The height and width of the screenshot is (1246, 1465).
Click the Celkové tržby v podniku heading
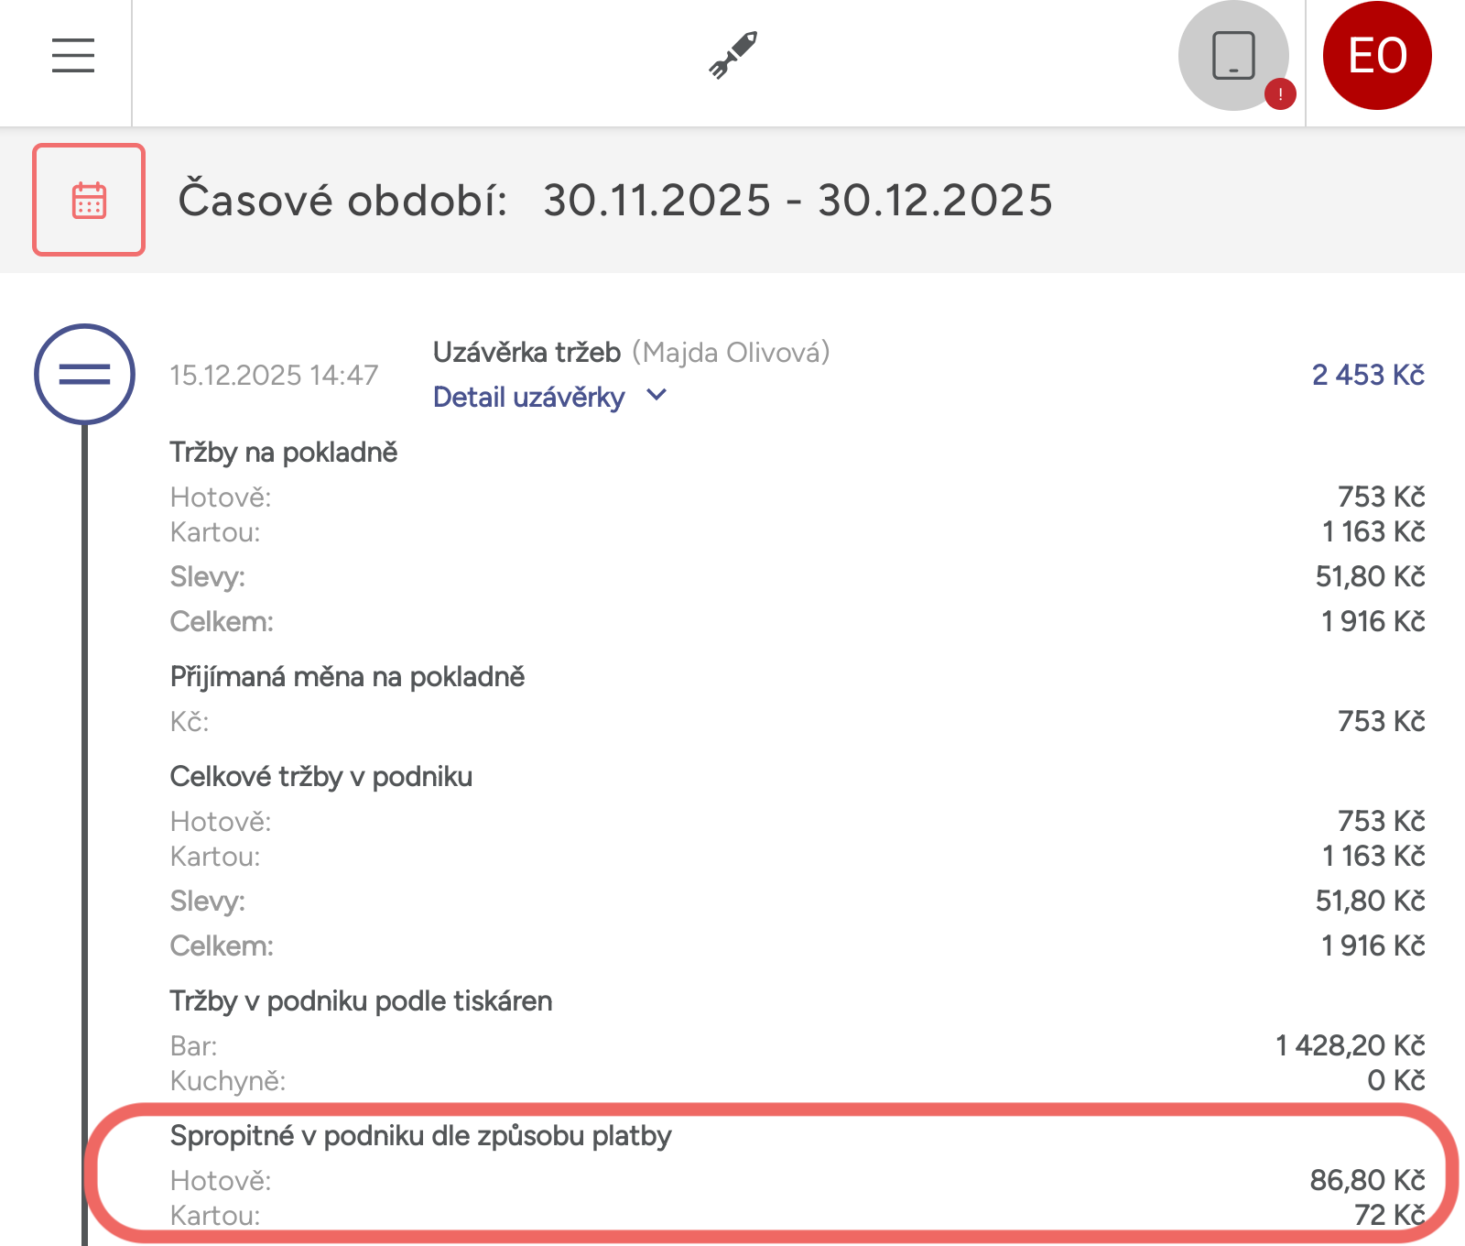coord(321,777)
